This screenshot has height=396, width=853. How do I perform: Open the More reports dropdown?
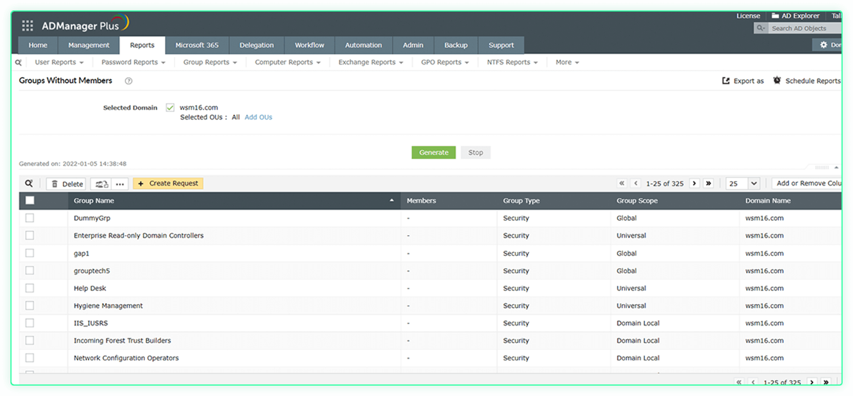pos(568,62)
